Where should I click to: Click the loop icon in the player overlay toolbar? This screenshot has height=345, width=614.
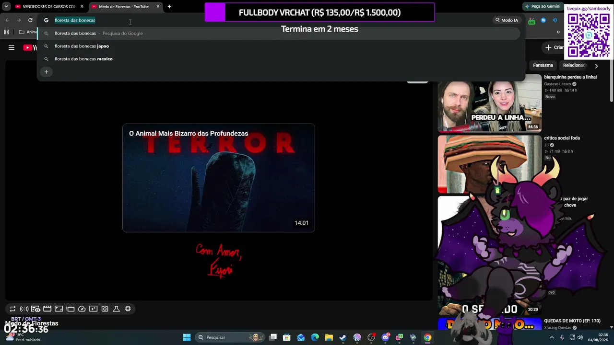(x=13, y=309)
